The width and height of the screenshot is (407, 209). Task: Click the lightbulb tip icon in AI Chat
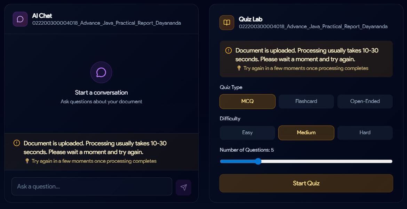click(27, 161)
